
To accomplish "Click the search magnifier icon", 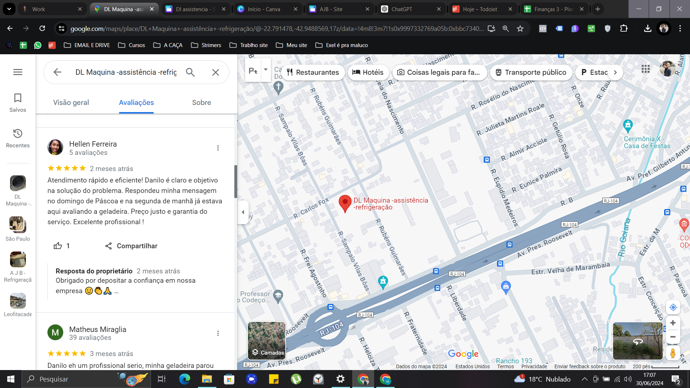I will pyautogui.click(x=190, y=72).
